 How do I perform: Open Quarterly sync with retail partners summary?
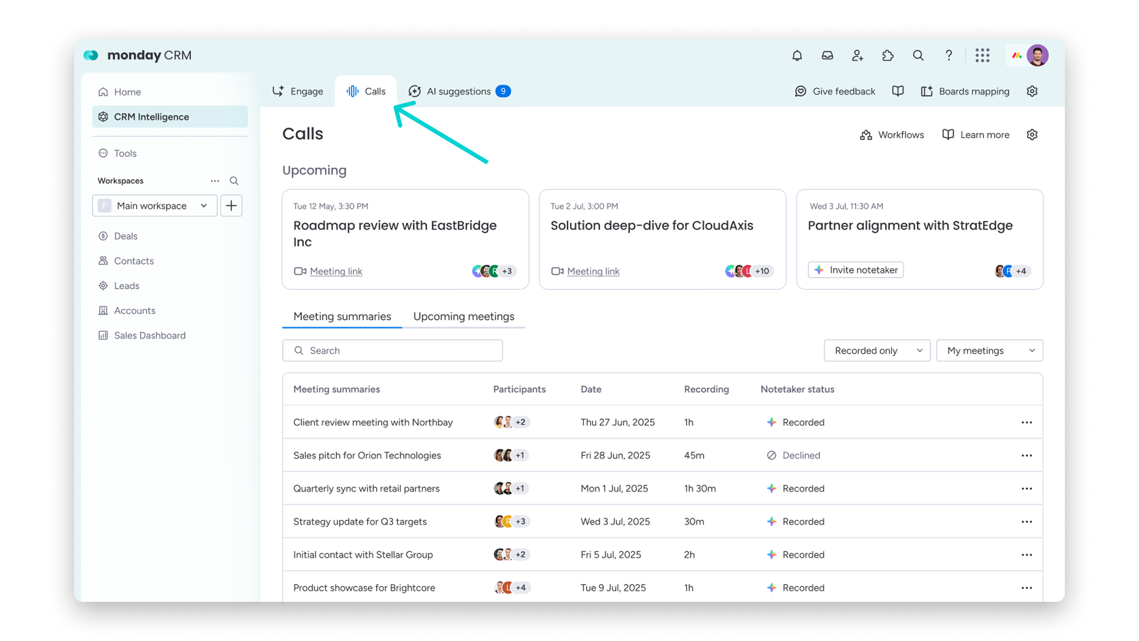pos(366,488)
